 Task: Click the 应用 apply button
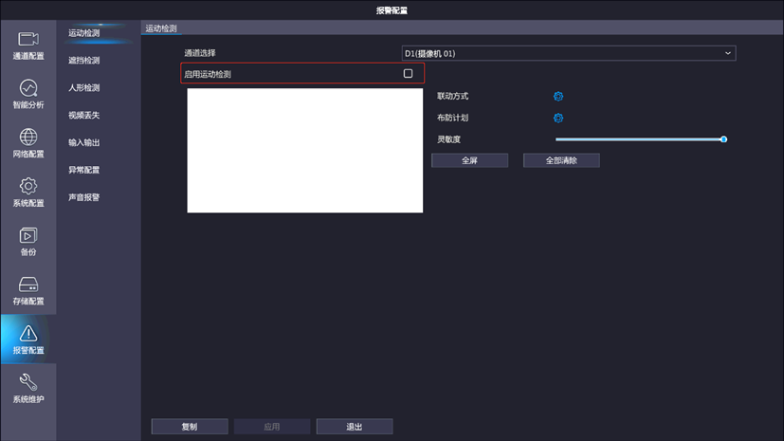coord(272,427)
